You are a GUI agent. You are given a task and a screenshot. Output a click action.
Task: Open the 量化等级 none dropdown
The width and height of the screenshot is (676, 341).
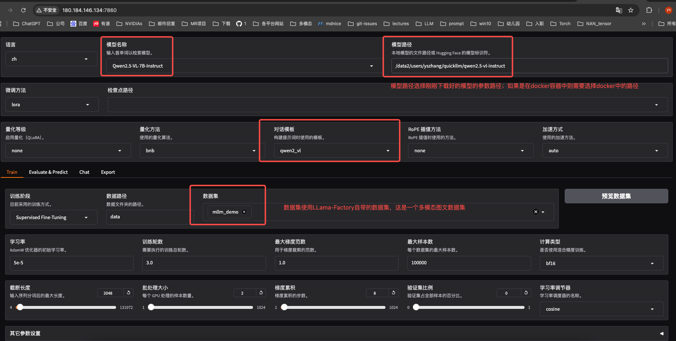click(x=68, y=150)
